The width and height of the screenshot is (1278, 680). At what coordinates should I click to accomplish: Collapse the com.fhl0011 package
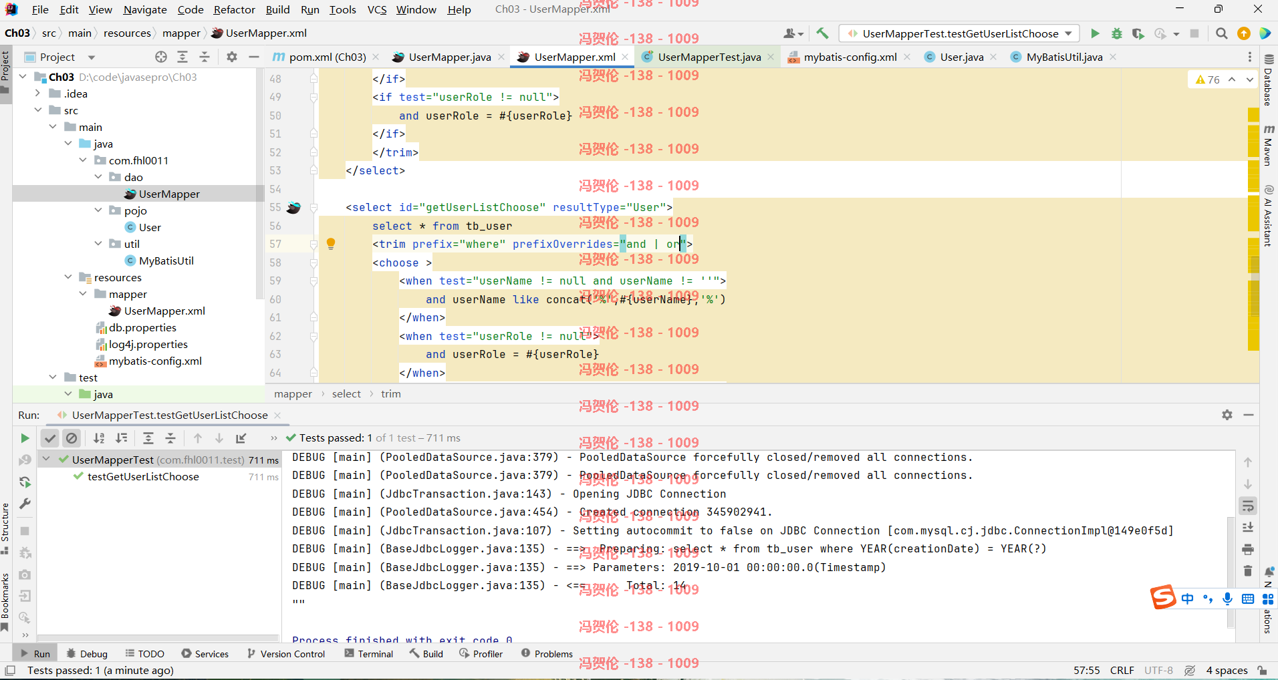coord(83,160)
